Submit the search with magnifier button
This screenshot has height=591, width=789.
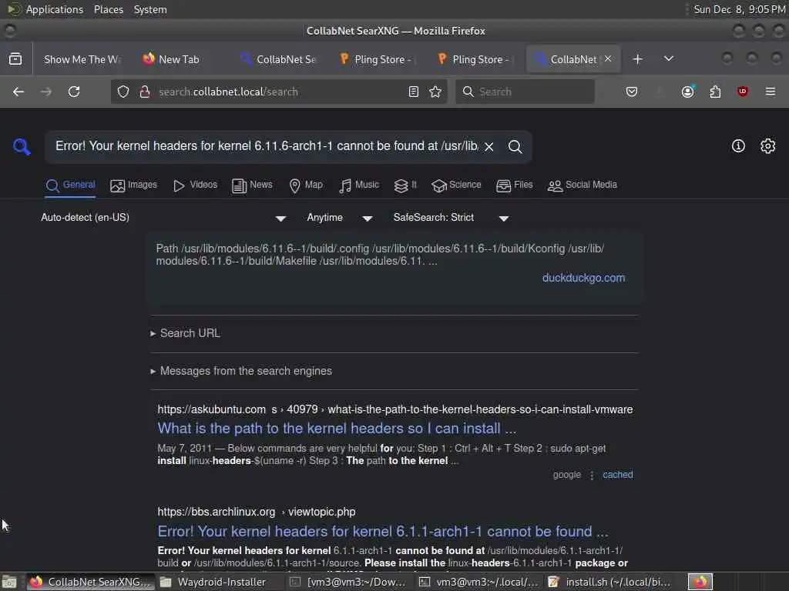click(x=515, y=147)
